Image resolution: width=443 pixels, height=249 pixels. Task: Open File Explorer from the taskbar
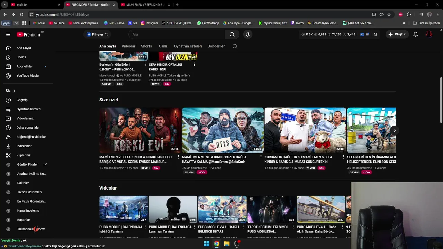coord(227,243)
